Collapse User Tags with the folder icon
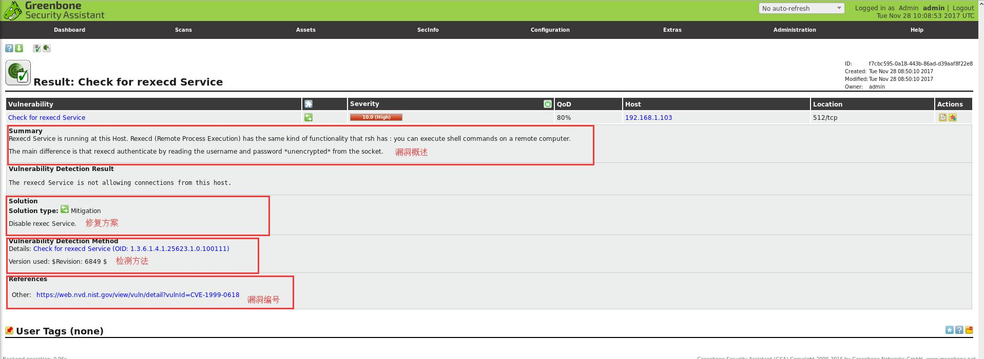The width and height of the screenshot is (984, 359). [969, 330]
